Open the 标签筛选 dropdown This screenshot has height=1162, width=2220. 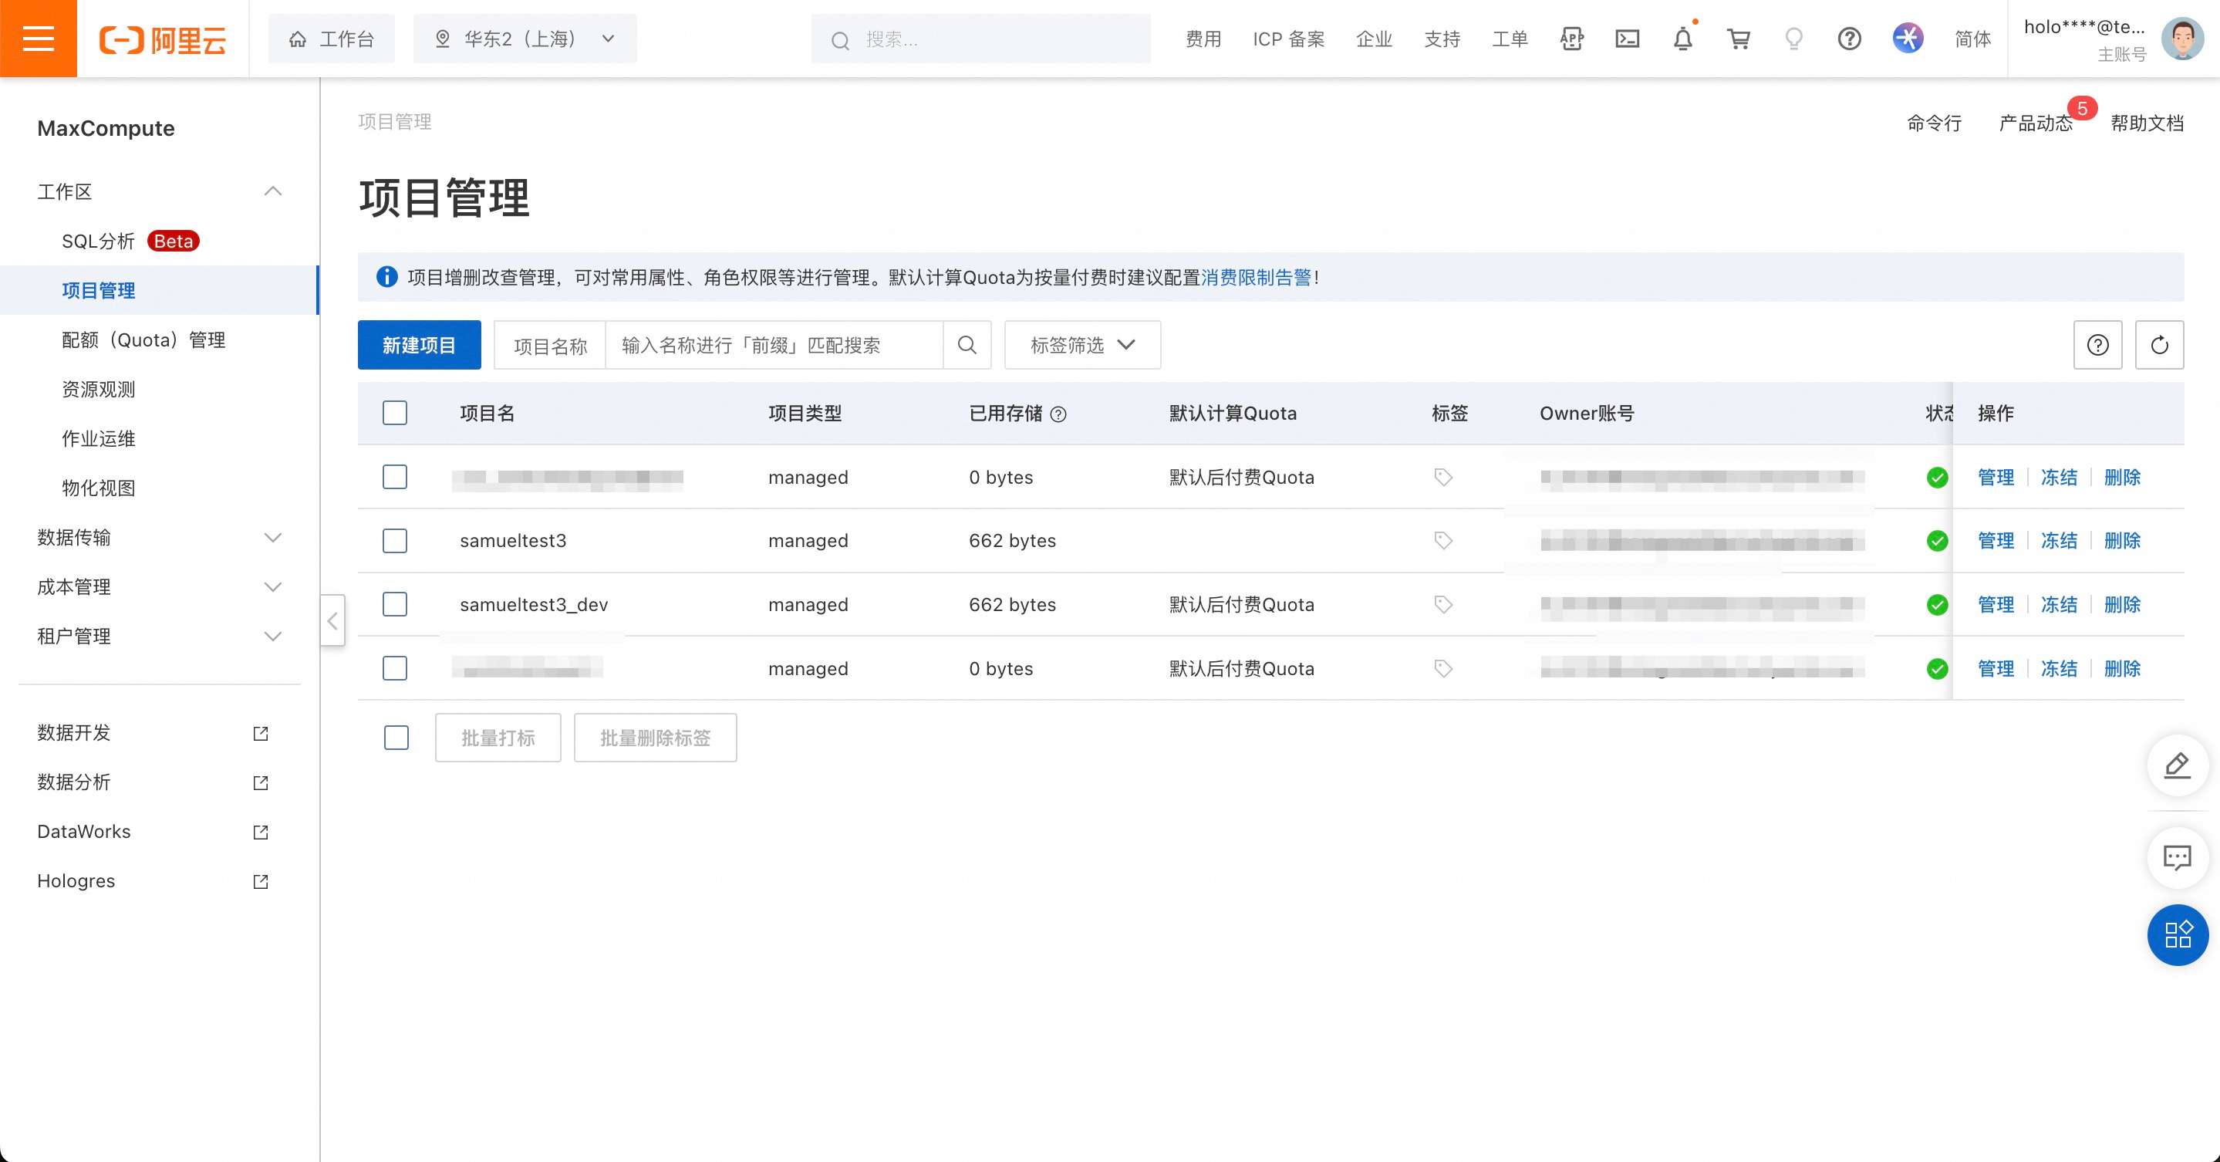pos(1082,345)
